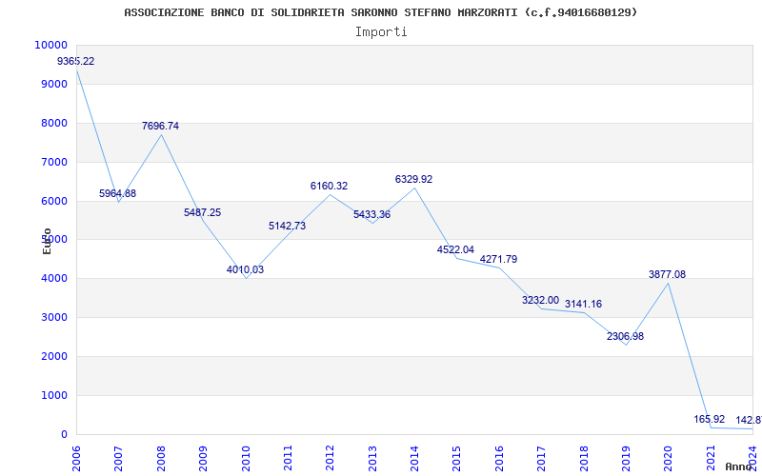Select the 2019 year on the x-axis
Screen dimensions: 762x476
(x=625, y=457)
